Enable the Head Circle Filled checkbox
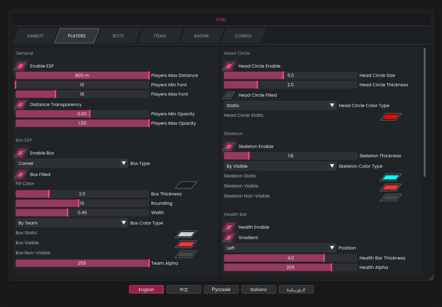The image size is (442, 307). coord(229,95)
